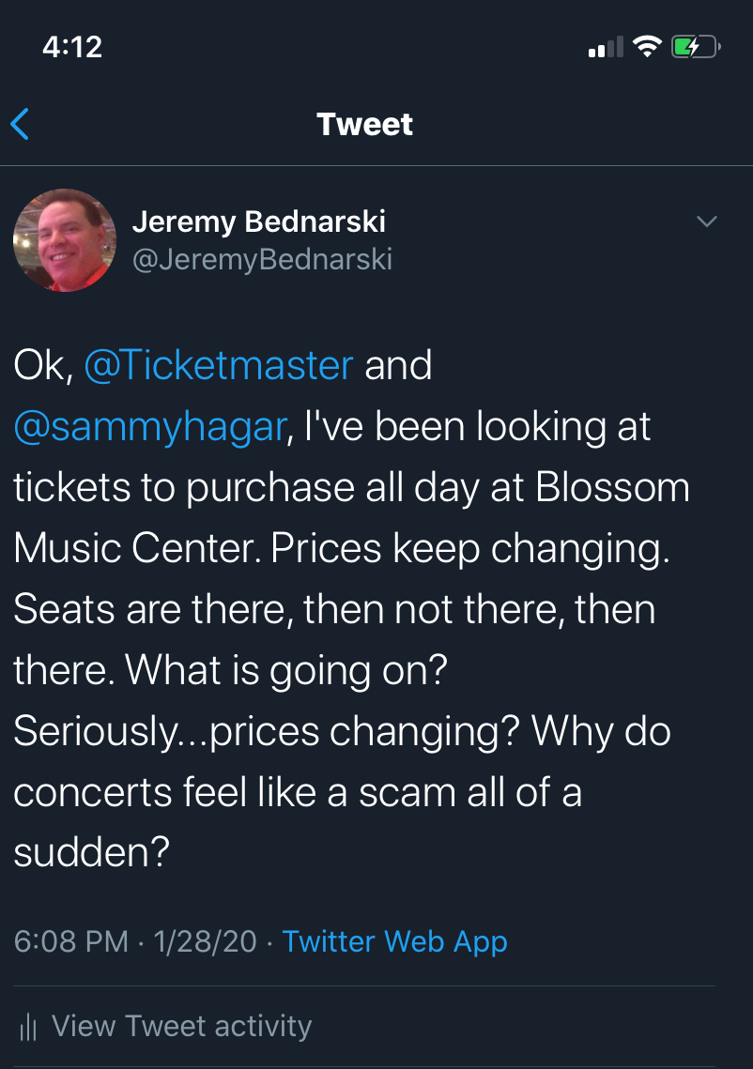Tap "Prices keep changing." in the tweet
753x1069 pixels.
click(x=470, y=549)
